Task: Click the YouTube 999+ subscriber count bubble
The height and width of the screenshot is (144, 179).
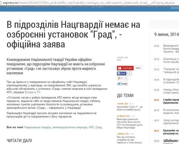Action: pyautogui.click(x=138, y=68)
